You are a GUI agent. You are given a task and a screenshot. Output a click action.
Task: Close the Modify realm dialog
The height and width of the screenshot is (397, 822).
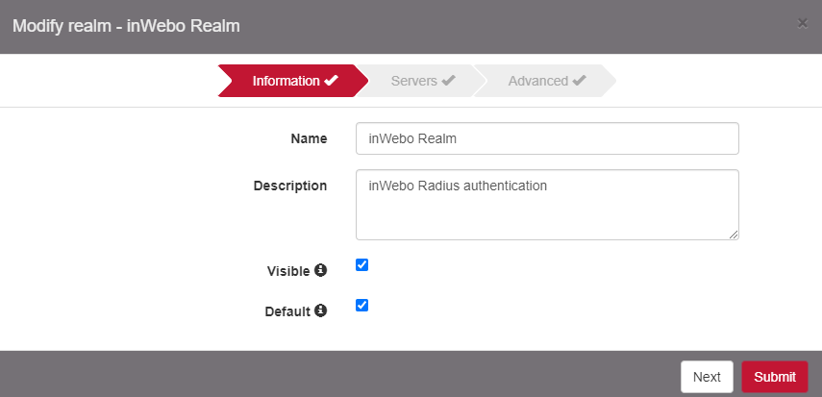pyautogui.click(x=802, y=23)
